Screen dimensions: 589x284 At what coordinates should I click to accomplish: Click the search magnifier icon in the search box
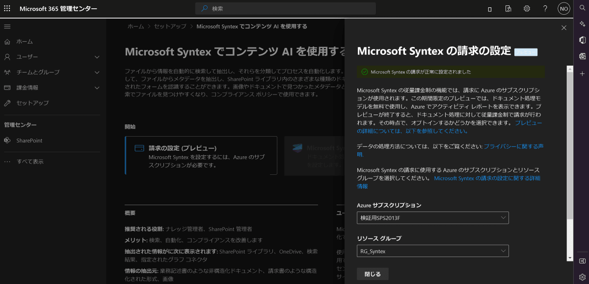(x=205, y=9)
